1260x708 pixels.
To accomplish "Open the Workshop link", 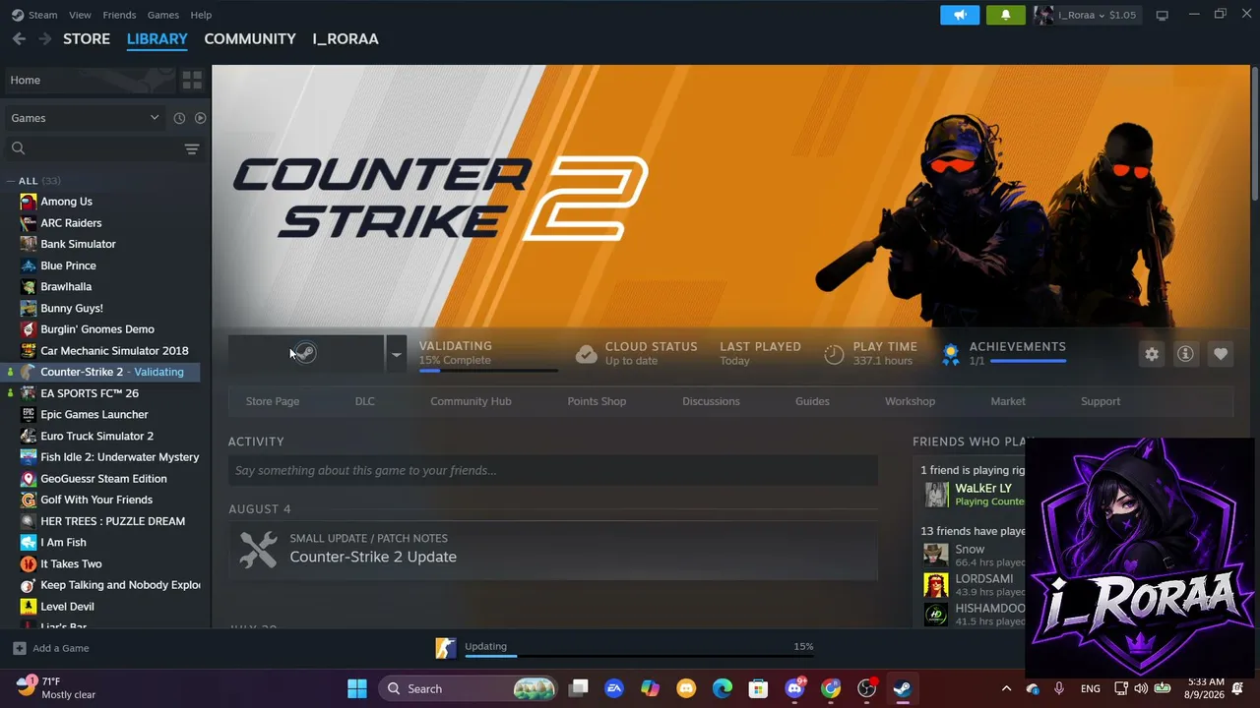I will point(910,401).
